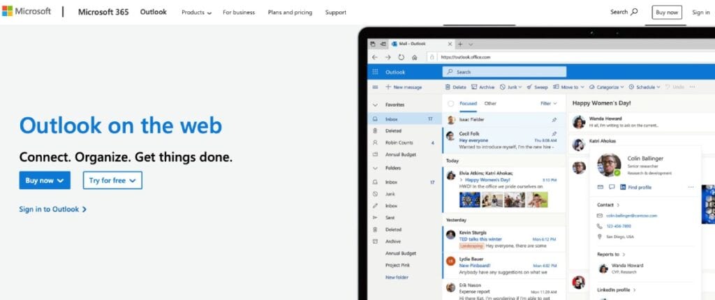
Task: Click the Outlook Search box
Action: 504,72
